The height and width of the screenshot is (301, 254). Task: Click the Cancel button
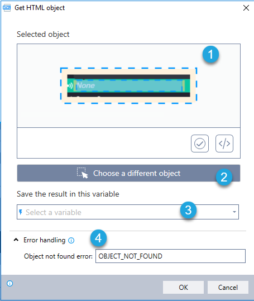228,288
